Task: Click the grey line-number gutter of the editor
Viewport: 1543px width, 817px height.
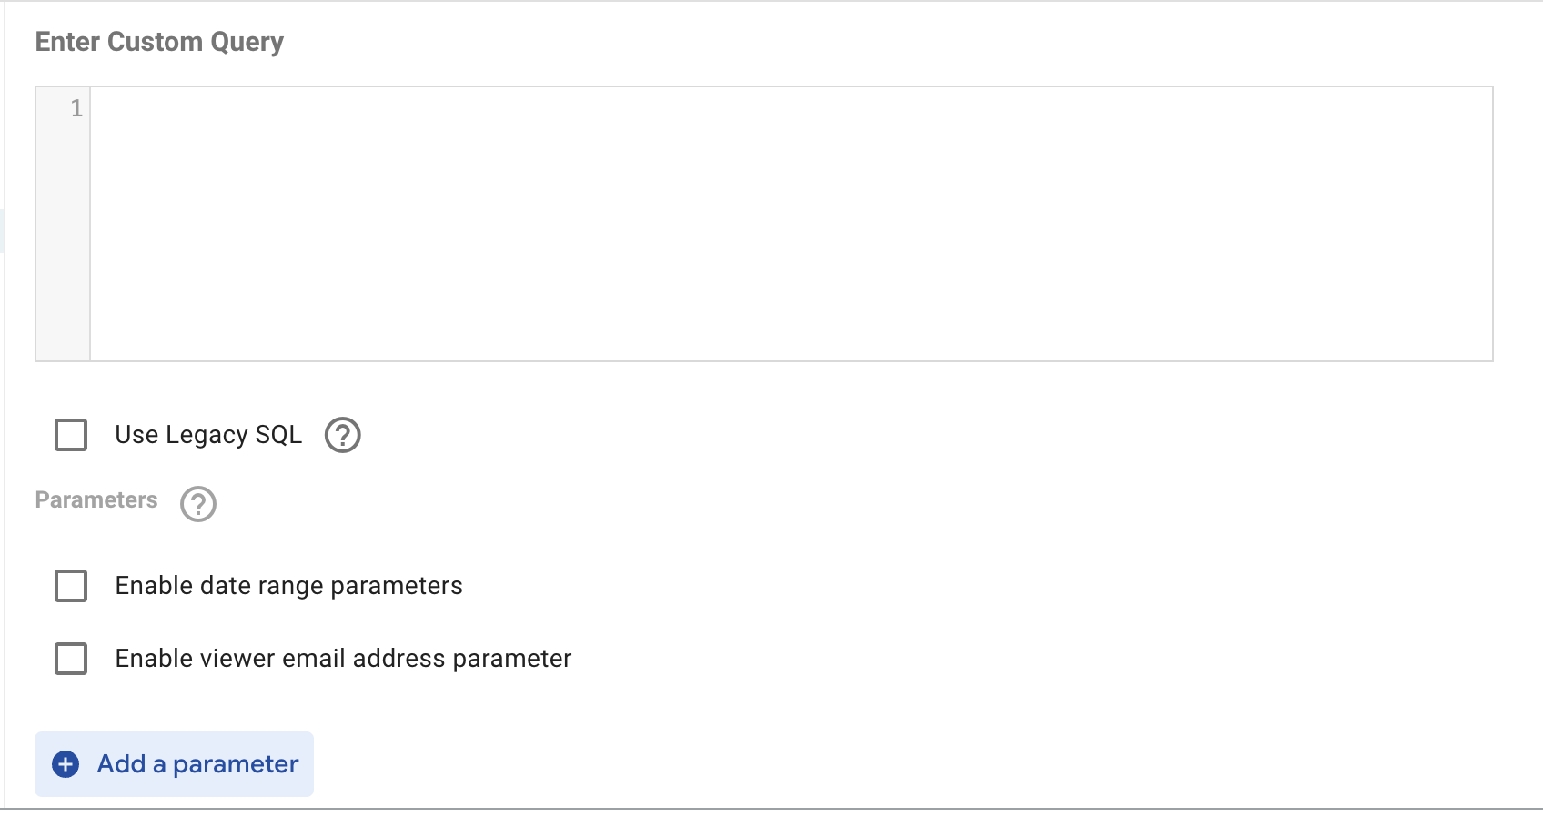Action: (x=63, y=224)
